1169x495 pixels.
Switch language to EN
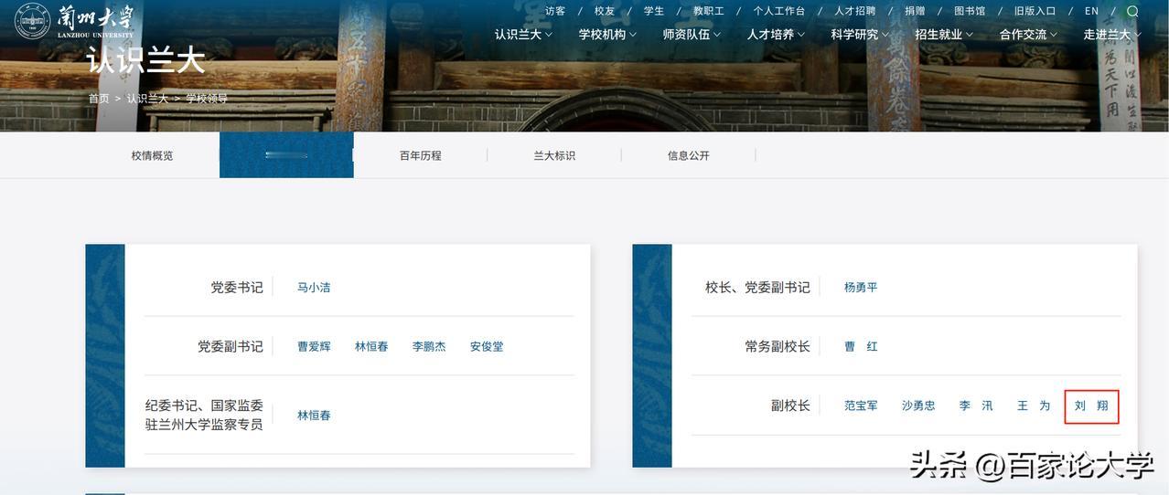(x=1091, y=11)
